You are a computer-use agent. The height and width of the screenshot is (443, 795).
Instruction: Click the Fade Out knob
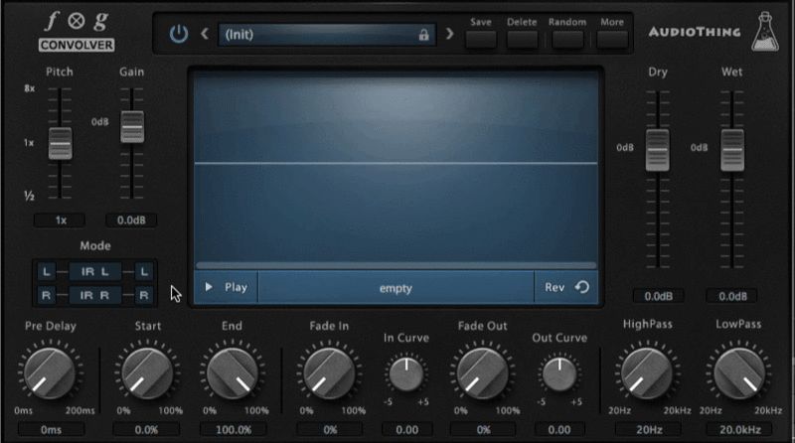[x=482, y=373]
